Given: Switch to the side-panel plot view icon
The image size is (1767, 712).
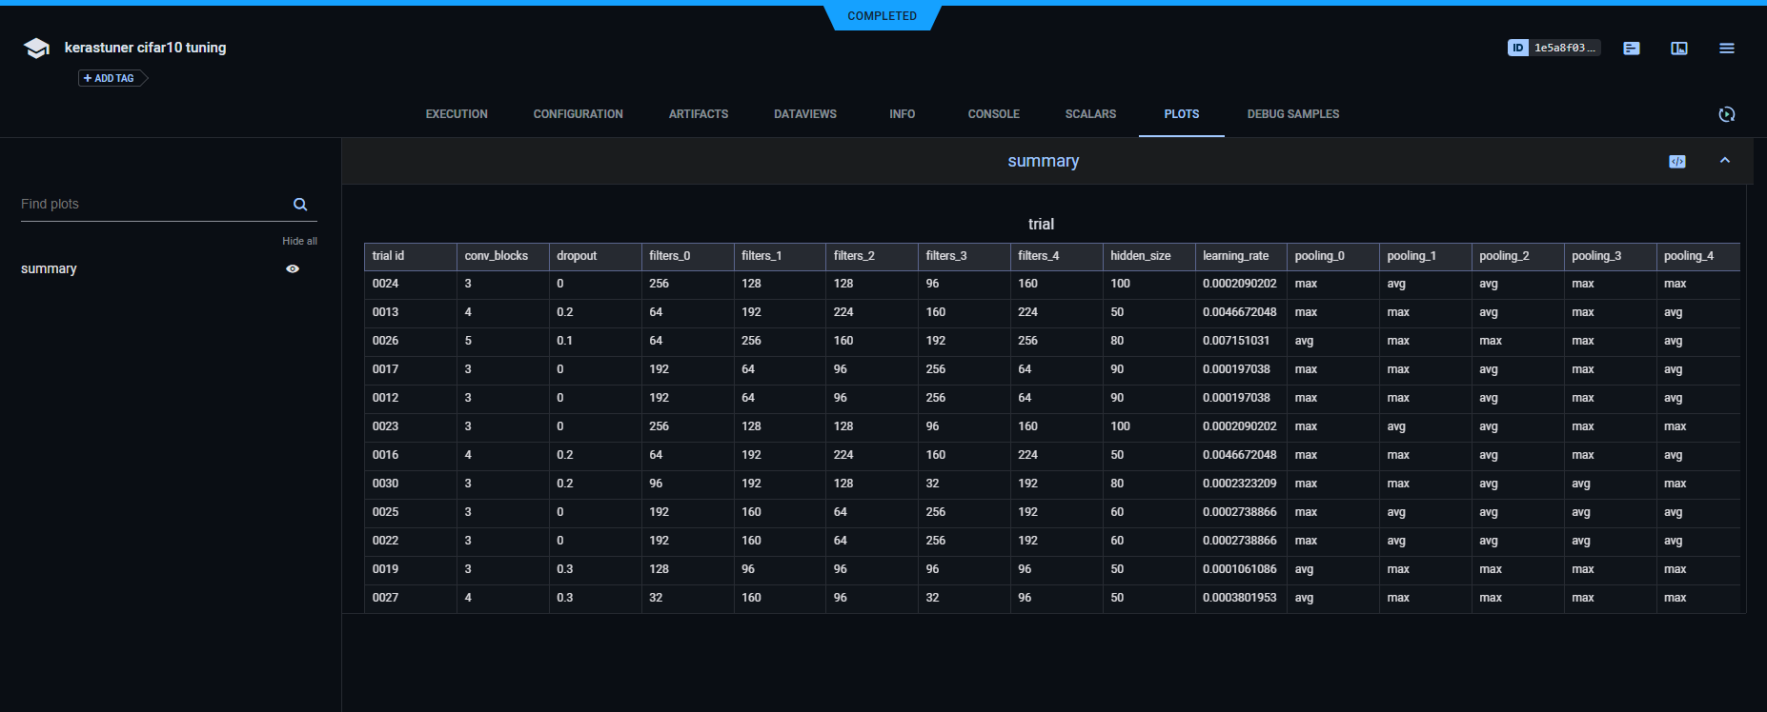Looking at the screenshot, I should [1678, 48].
